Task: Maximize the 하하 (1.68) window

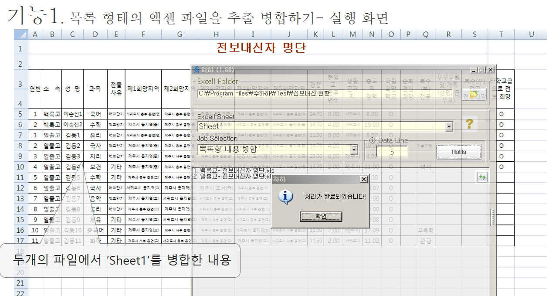Action: 481,70
